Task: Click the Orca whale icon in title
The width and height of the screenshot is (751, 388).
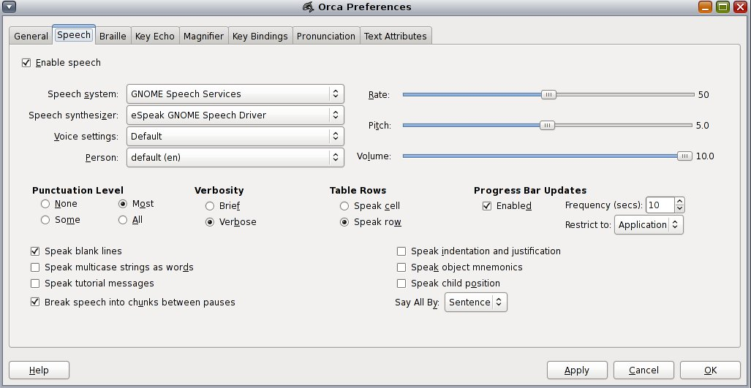Action: pyautogui.click(x=309, y=7)
